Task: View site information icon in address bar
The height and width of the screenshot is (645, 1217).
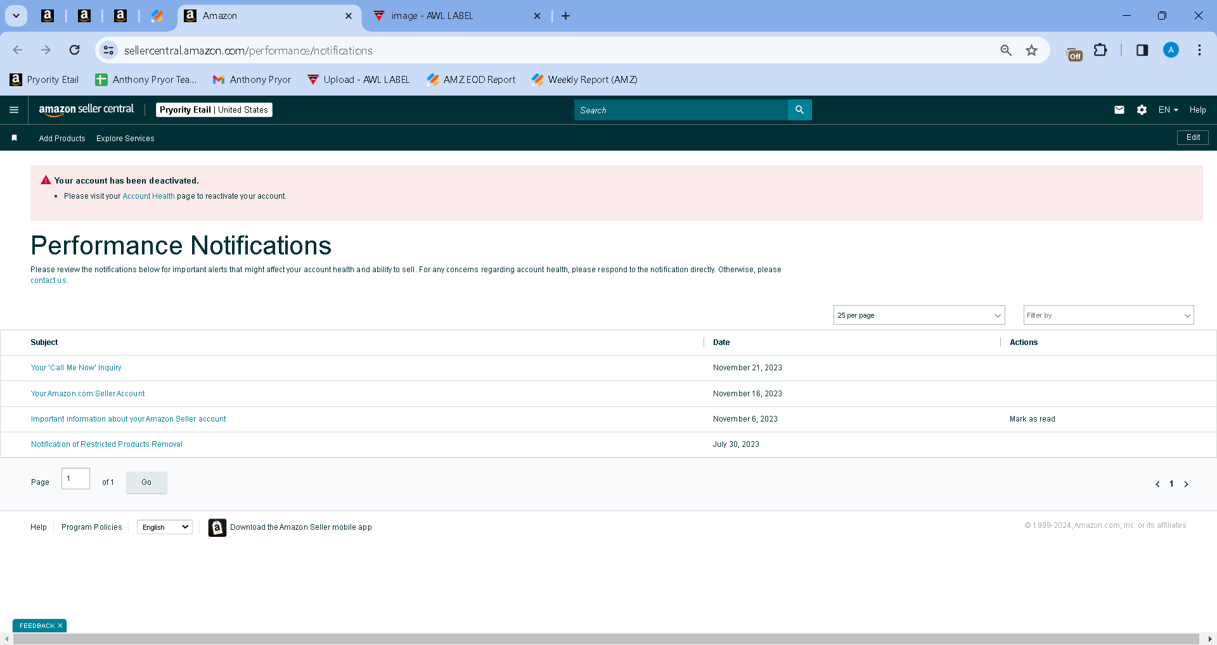Action: [x=108, y=50]
